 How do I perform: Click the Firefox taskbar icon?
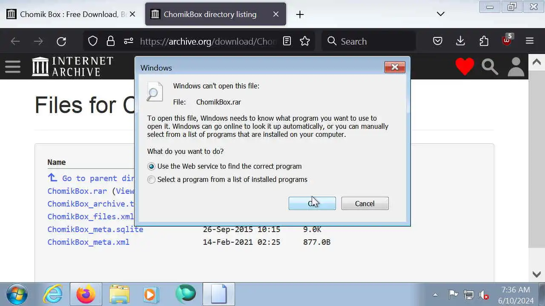86,294
